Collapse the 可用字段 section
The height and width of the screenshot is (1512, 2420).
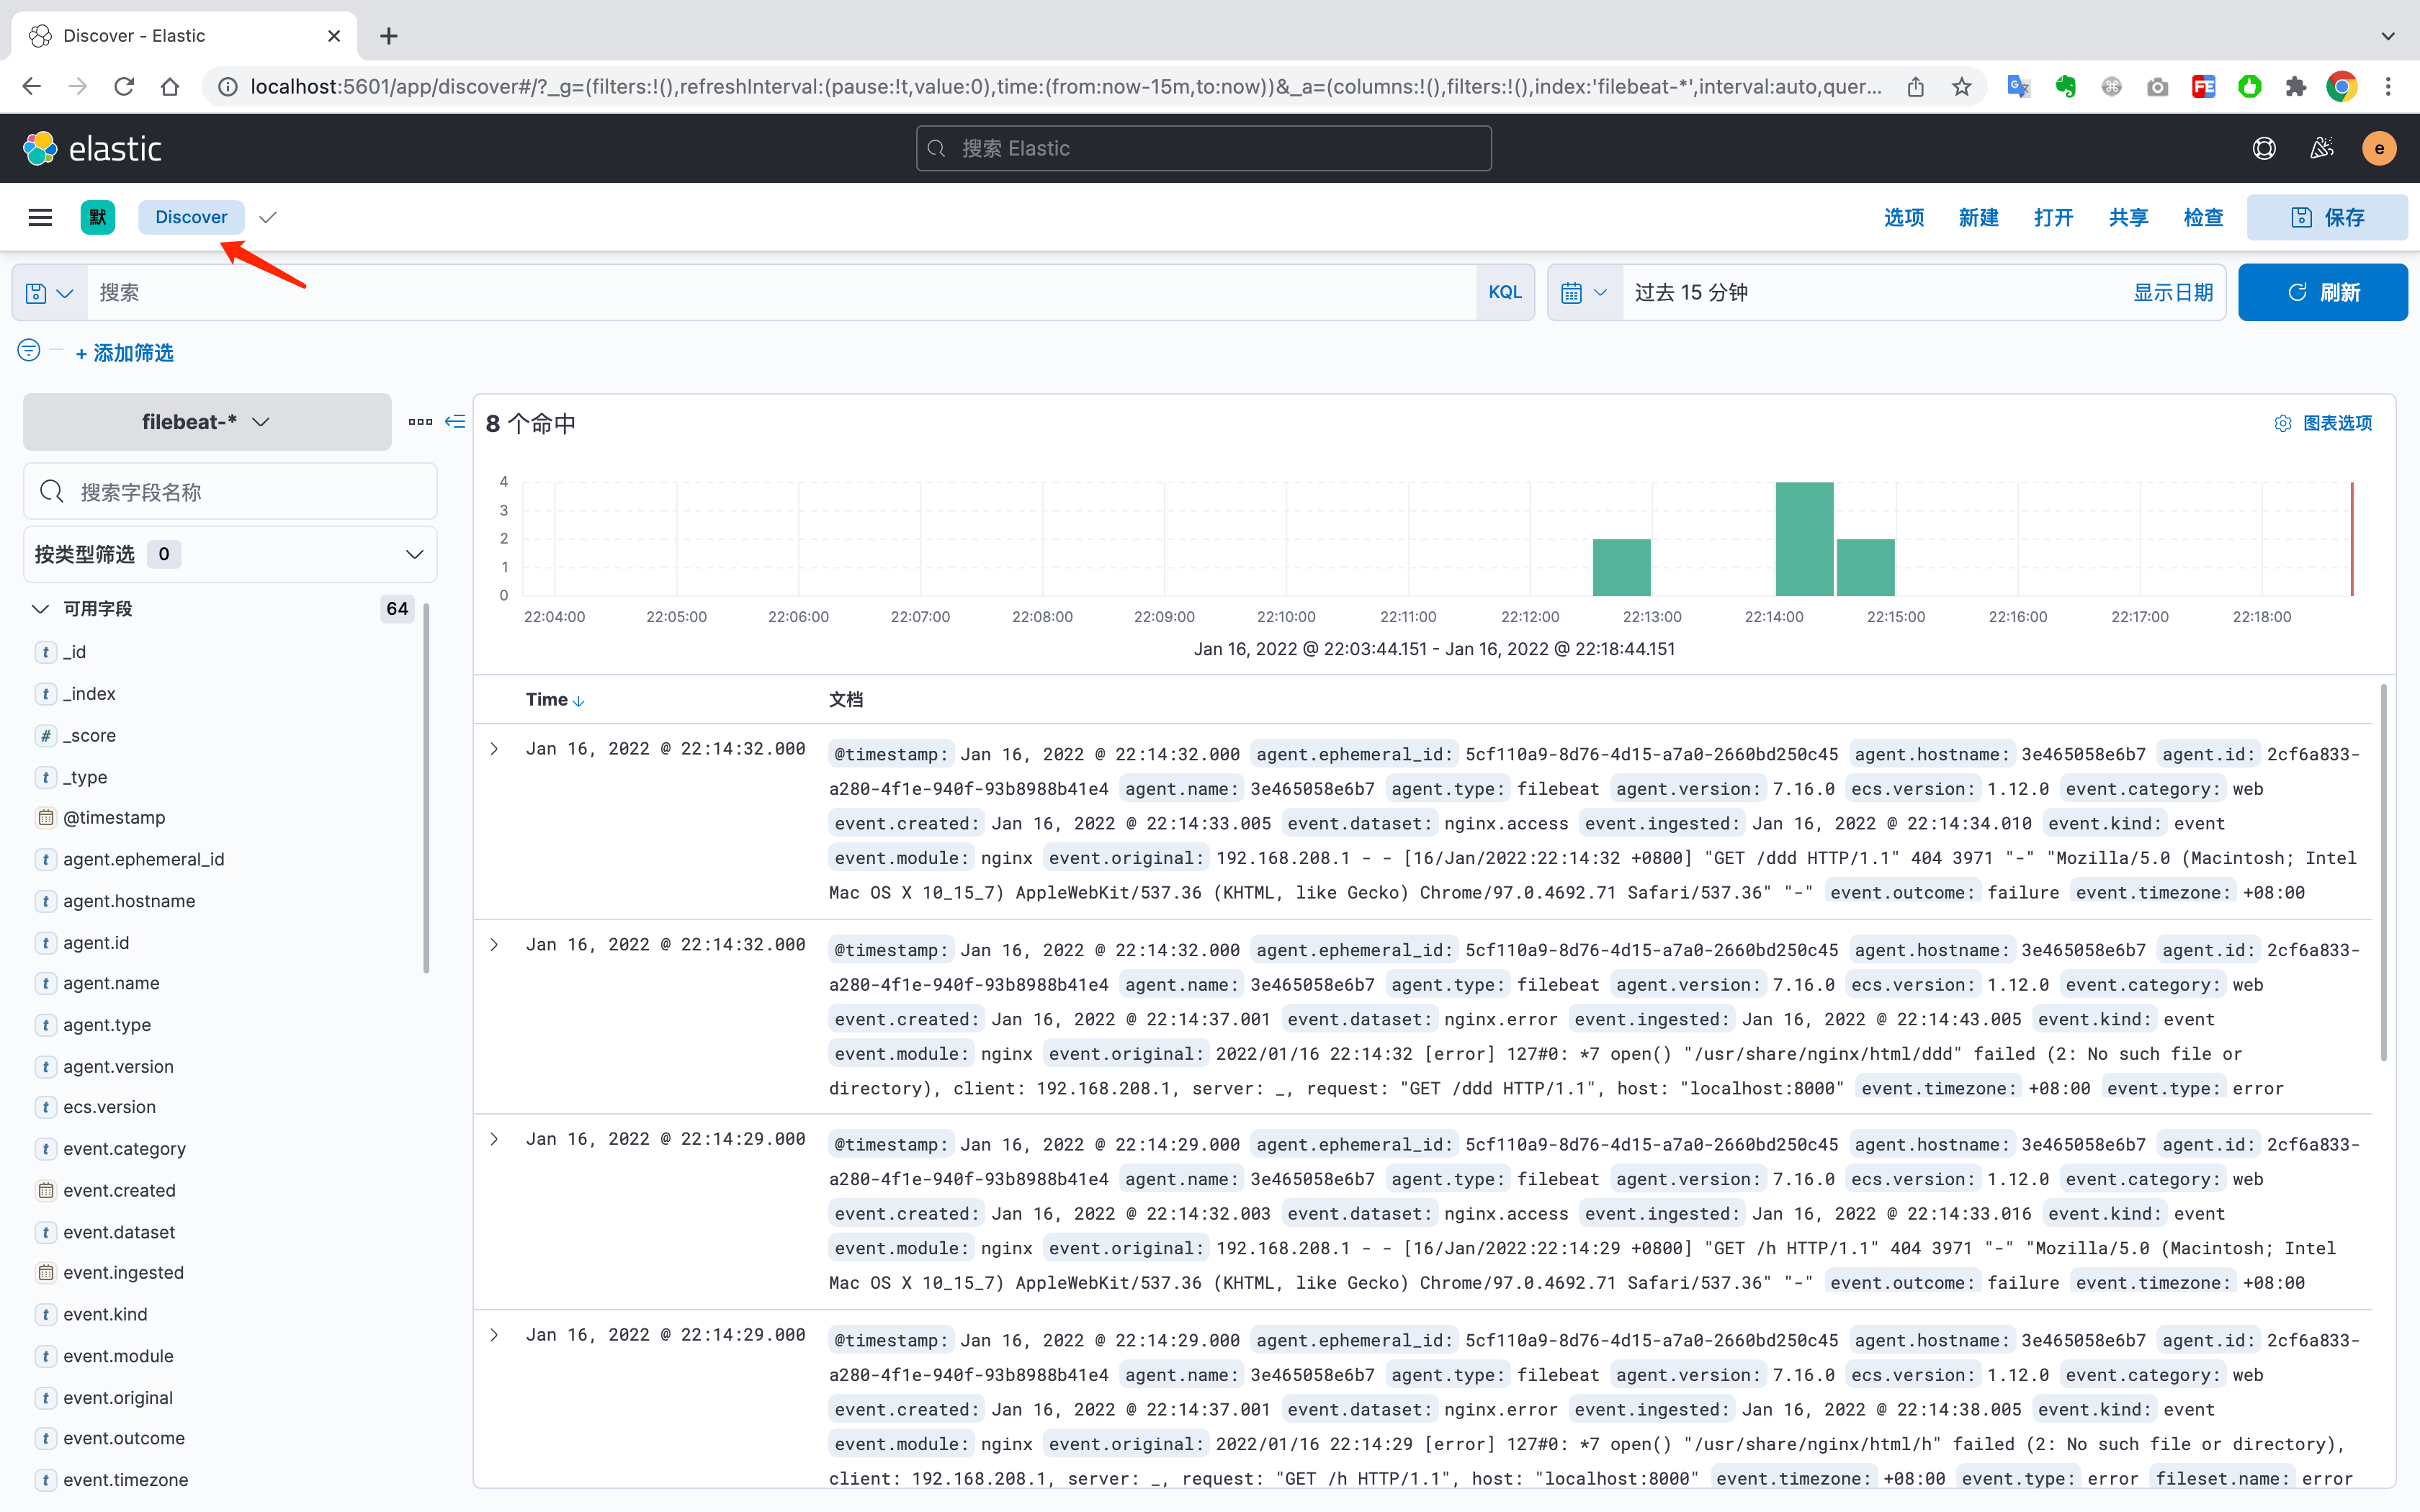pos(40,609)
